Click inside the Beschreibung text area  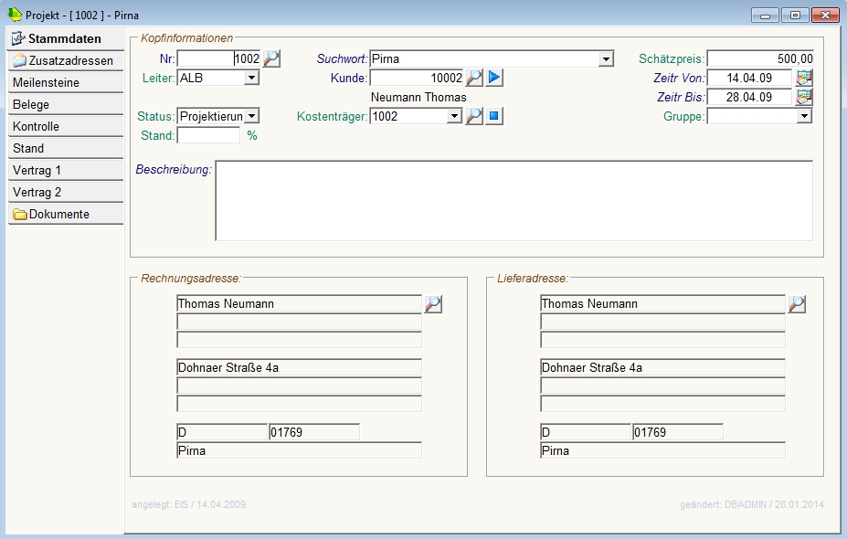pos(513,201)
